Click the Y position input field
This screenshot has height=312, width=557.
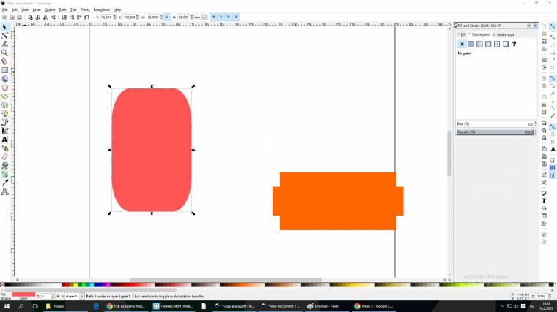tap(129, 17)
